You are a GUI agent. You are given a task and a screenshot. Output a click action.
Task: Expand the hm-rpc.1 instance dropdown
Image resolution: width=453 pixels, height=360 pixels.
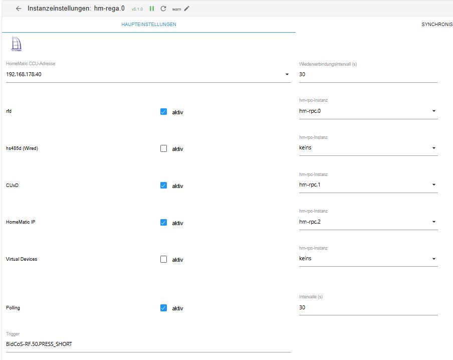[433, 185]
